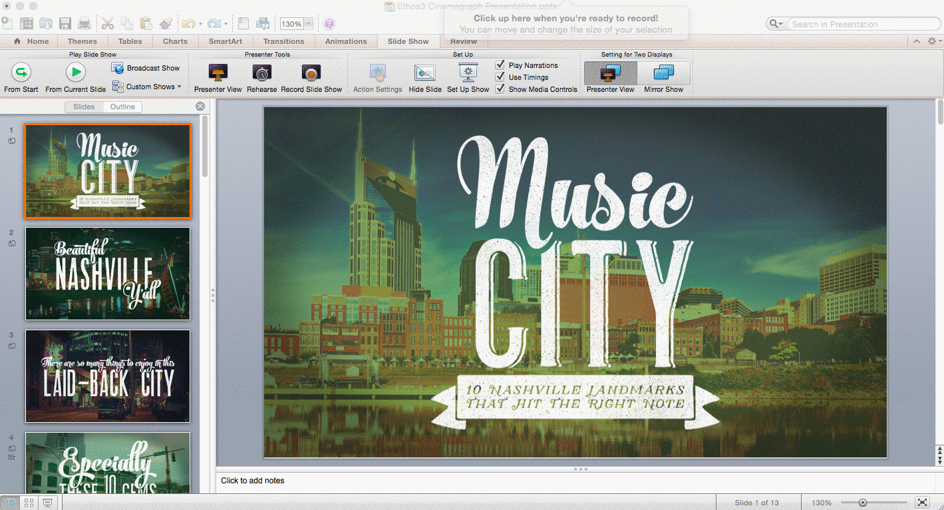Open search options dropdown magnifier
Image resolution: width=944 pixels, height=510 pixels.
[776, 24]
